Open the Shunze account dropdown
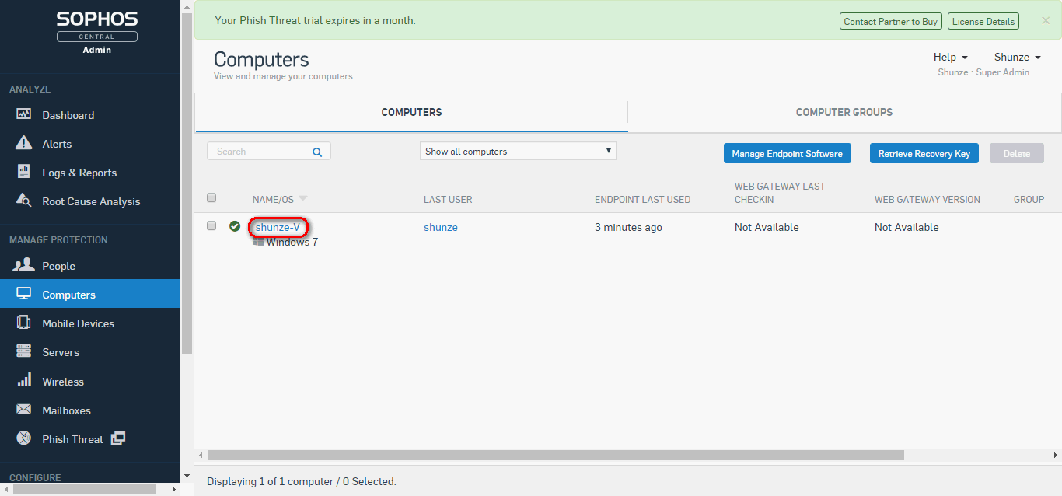 click(x=1017, y=57)
